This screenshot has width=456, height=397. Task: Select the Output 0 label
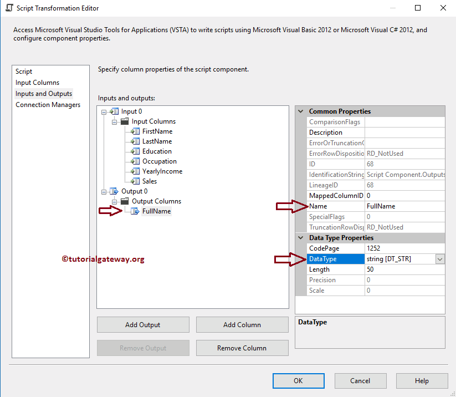[134, 191]
